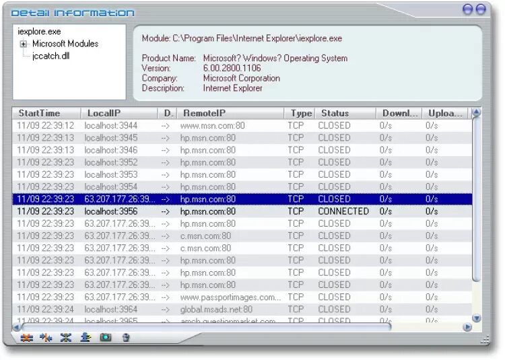Viewport: 505px width, 360px height.
Task: Select the CONNECTED localhost:3956 connection row
Action: [x=242, y=211]
